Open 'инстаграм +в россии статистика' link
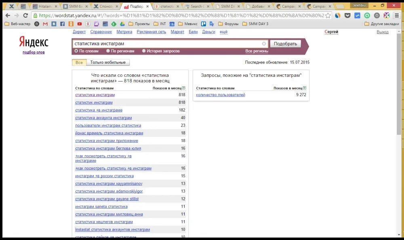 (104, 176)
